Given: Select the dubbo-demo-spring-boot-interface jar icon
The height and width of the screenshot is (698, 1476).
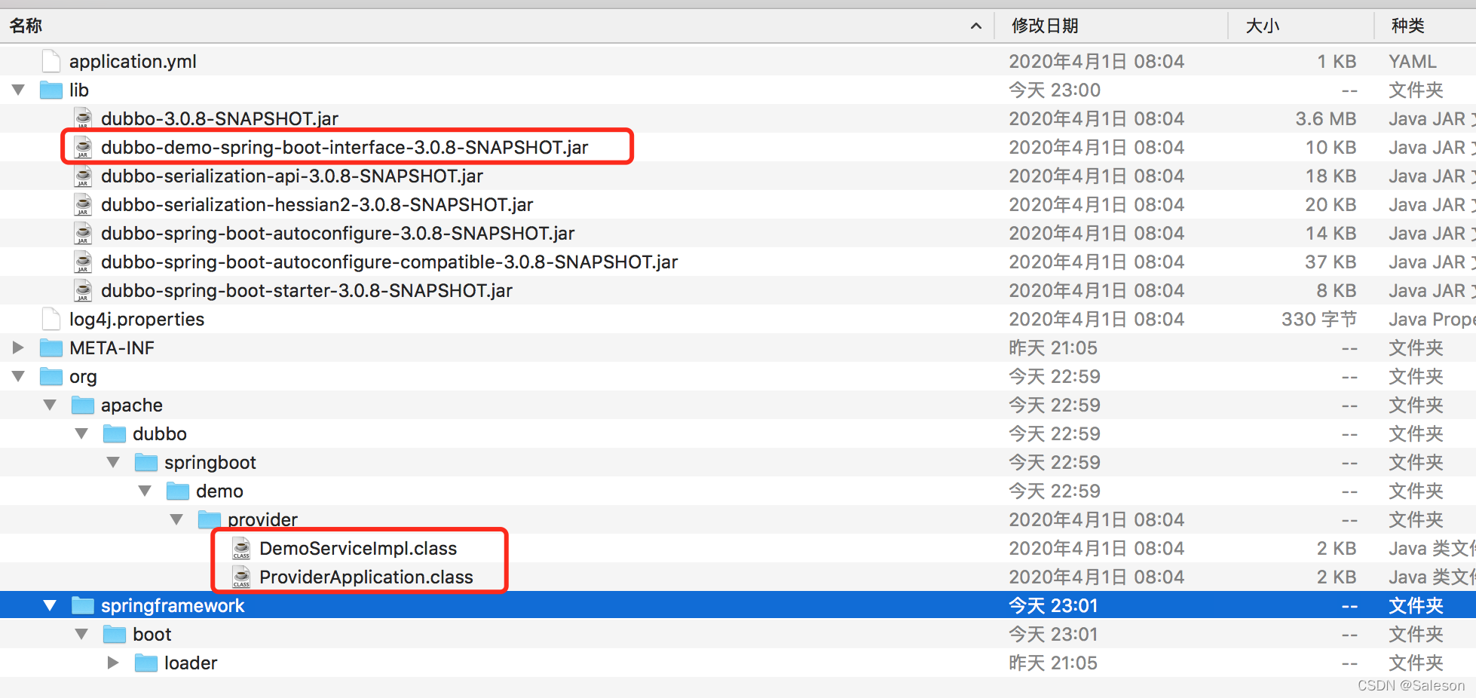Looking at the screenshot, I should (x=83, y=147).
